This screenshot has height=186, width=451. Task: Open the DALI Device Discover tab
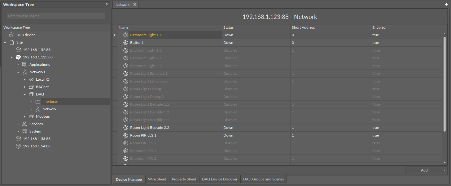tap(220, 179)
